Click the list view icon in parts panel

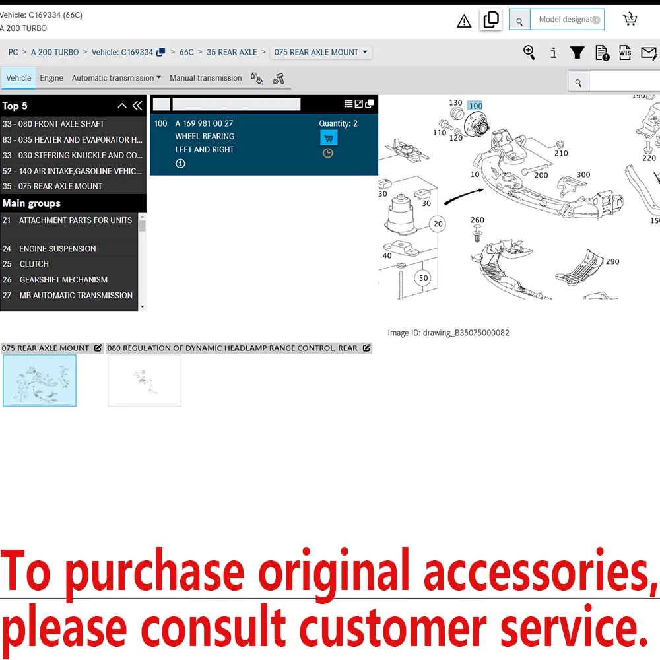pyautogui.click(x=348, y=104)
